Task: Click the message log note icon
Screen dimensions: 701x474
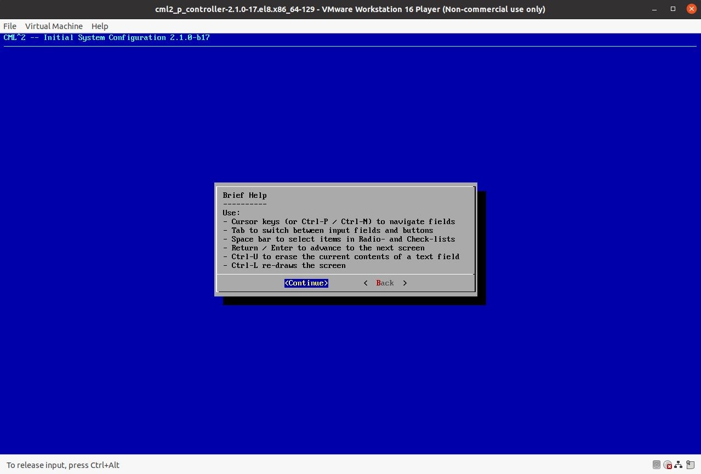Action: coord(691,465)
